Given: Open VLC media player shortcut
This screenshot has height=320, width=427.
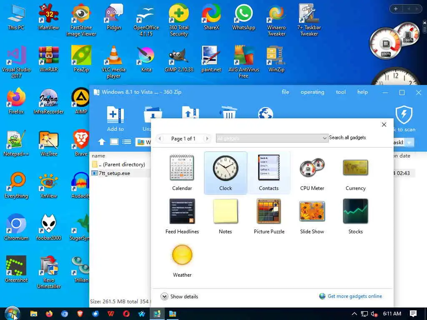Looking at the screenshot, I should [x=113, y=62].
